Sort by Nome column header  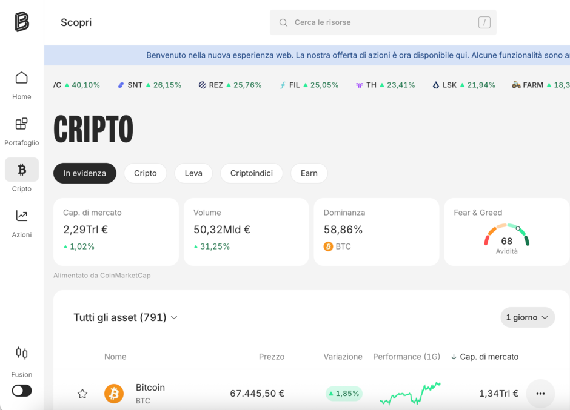pyautogui.click(x=115, y=357)
